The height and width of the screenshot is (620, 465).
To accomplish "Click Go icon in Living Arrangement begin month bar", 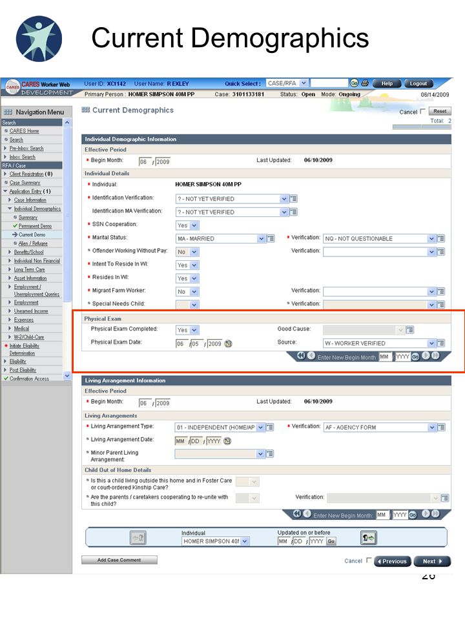I will tap(413, 515).
